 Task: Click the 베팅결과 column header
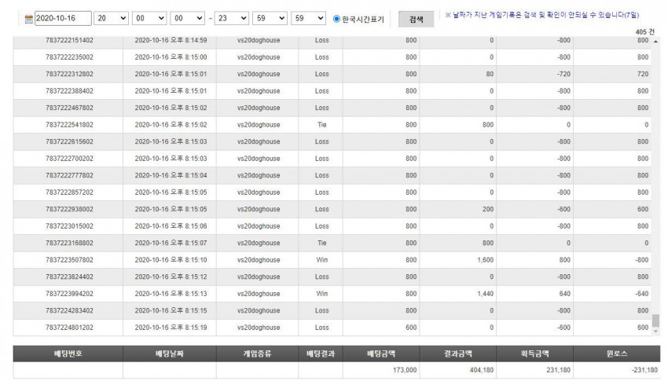pos(321,354)
